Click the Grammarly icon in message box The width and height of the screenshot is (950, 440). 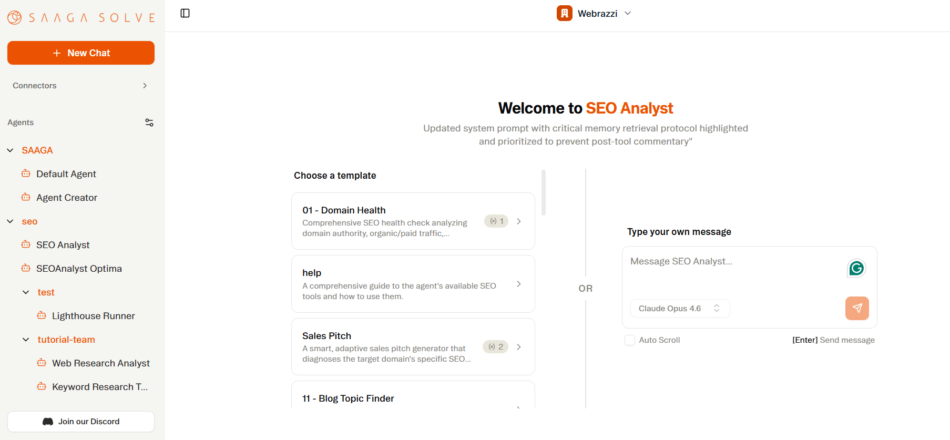point(856,269)
